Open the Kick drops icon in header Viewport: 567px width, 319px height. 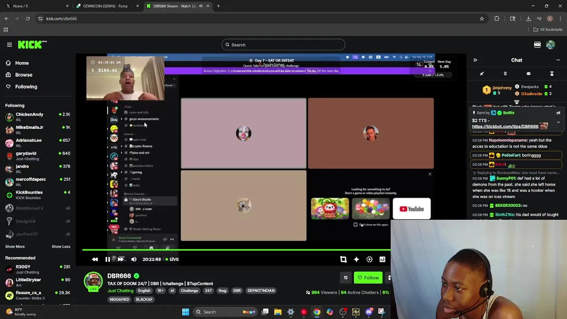pyautogui.click(x=537, y=45)
